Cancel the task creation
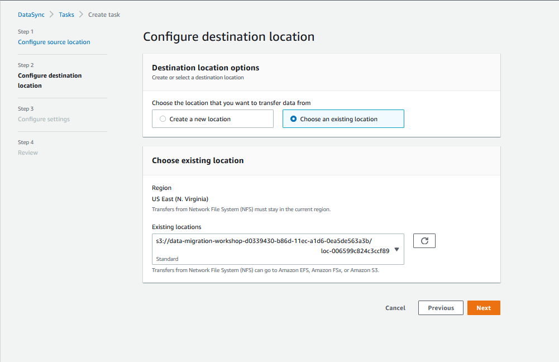This screenshot has height=362, width=559. click(x=395, y=308)
